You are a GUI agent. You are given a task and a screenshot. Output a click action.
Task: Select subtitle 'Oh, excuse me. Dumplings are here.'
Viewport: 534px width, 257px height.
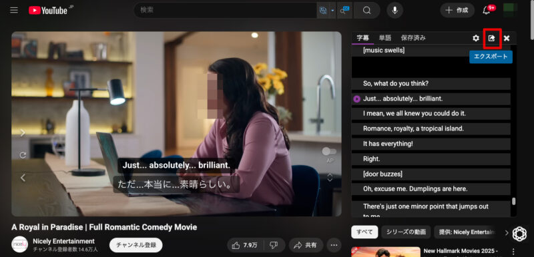(x=431, y=189)
